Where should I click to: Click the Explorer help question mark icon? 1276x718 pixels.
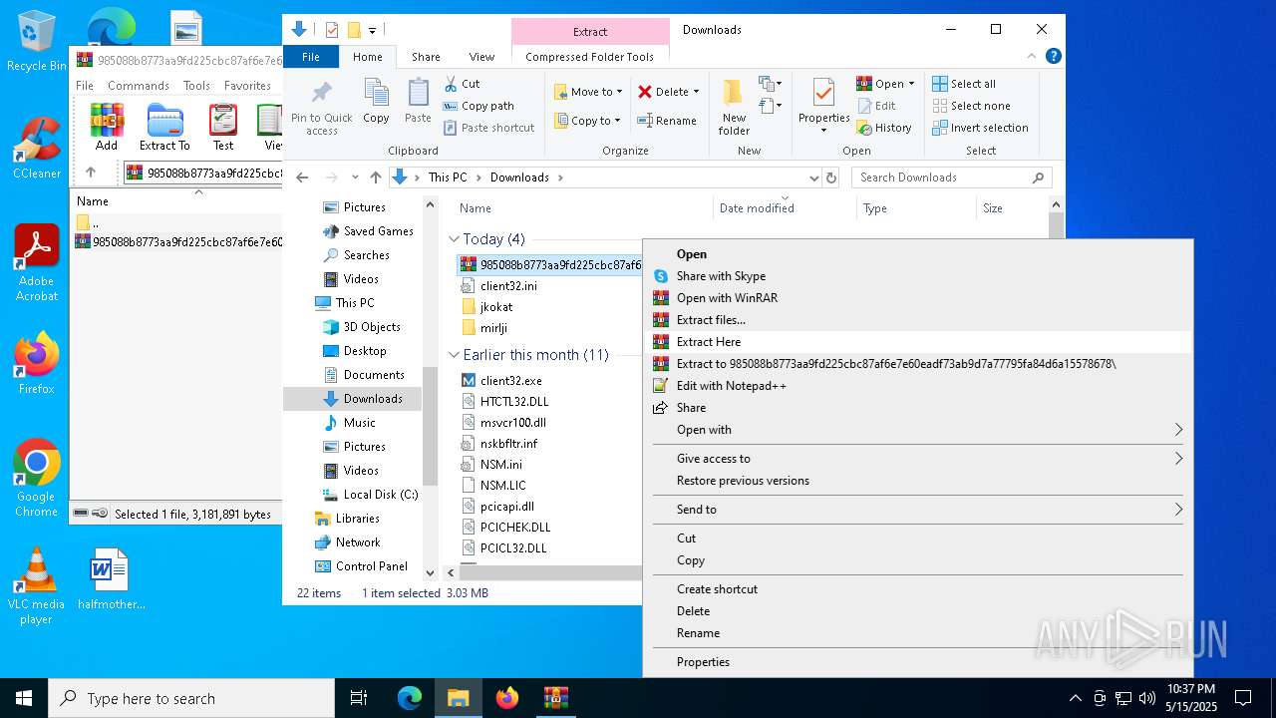coord(1054,57)
